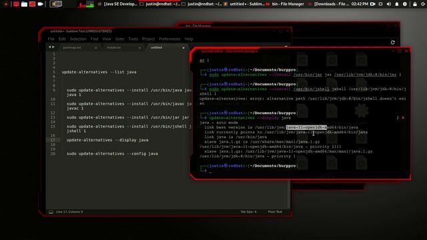Close the untitled tab via its dot
Image resolution: width=427 pixels, height=240 pixels.
click(x=183, y=47)
